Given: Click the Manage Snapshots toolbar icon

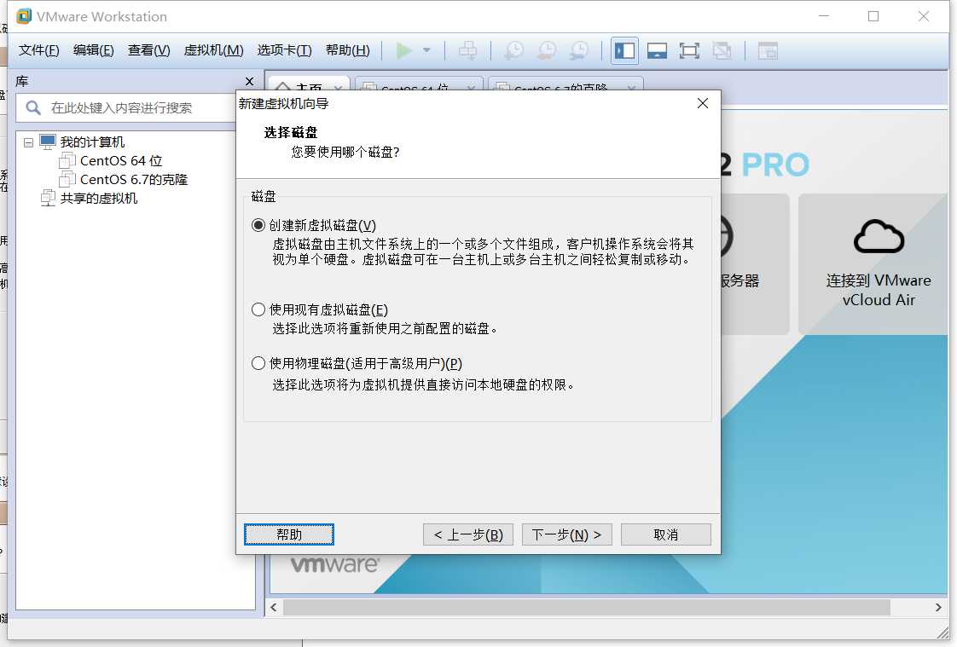Looking at the screenshot, I should (x=578, y=50).
